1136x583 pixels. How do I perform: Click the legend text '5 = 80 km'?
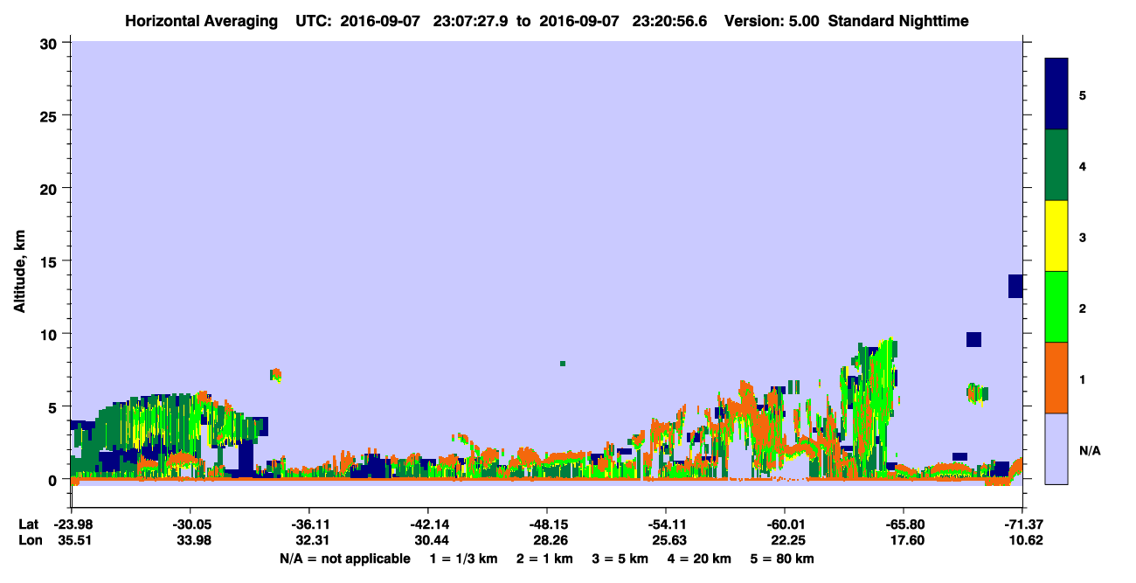(782, 559)
